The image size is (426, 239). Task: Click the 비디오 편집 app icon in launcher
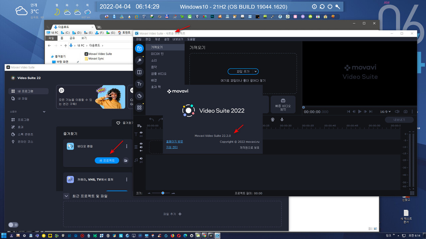coord(70,146)
